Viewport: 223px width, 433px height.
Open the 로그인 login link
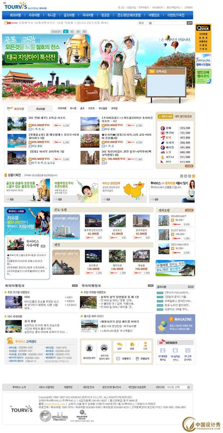(x=121, y=7)
